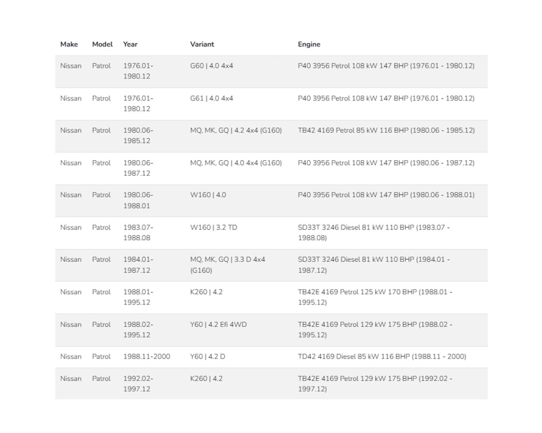The width and height of the screenshot is (542, 433).
Task: Click the MQ, MK, GQ | 3.3 D 4x4 variant
Action: [x=228, y=265]
